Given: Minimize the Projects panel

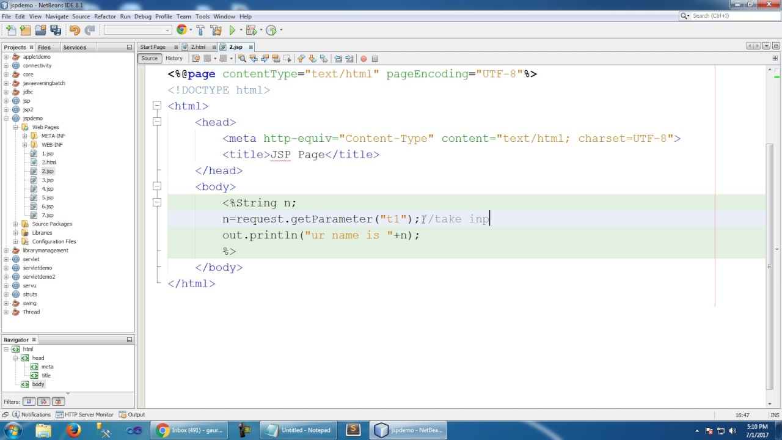Looking at the screenshot, I should (130, 47).
